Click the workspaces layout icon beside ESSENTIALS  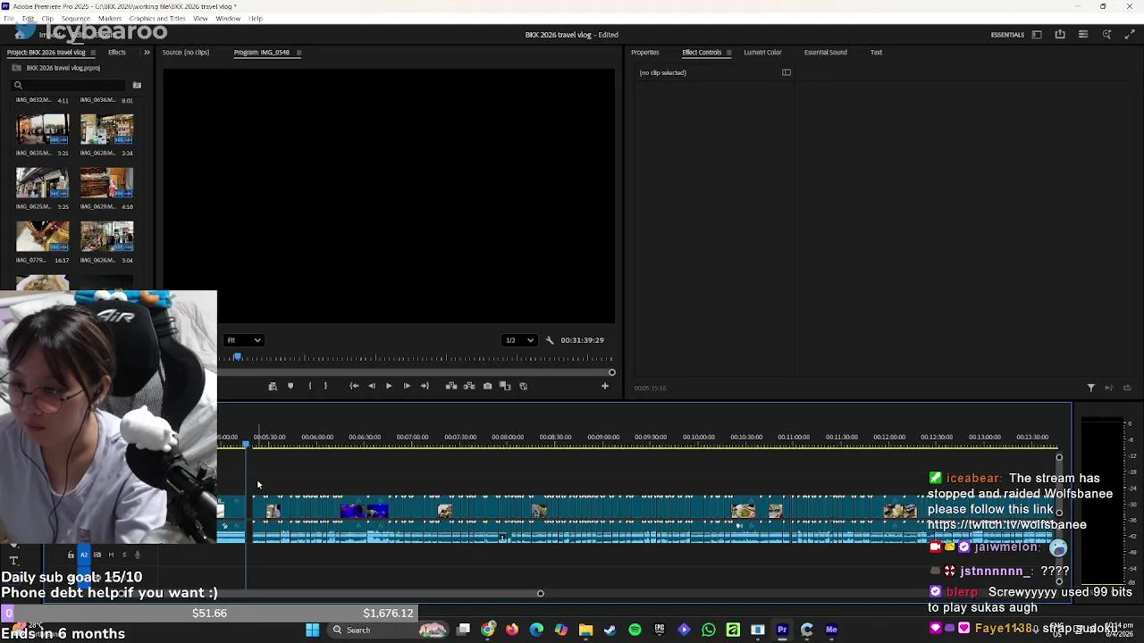click(1037, 35)
